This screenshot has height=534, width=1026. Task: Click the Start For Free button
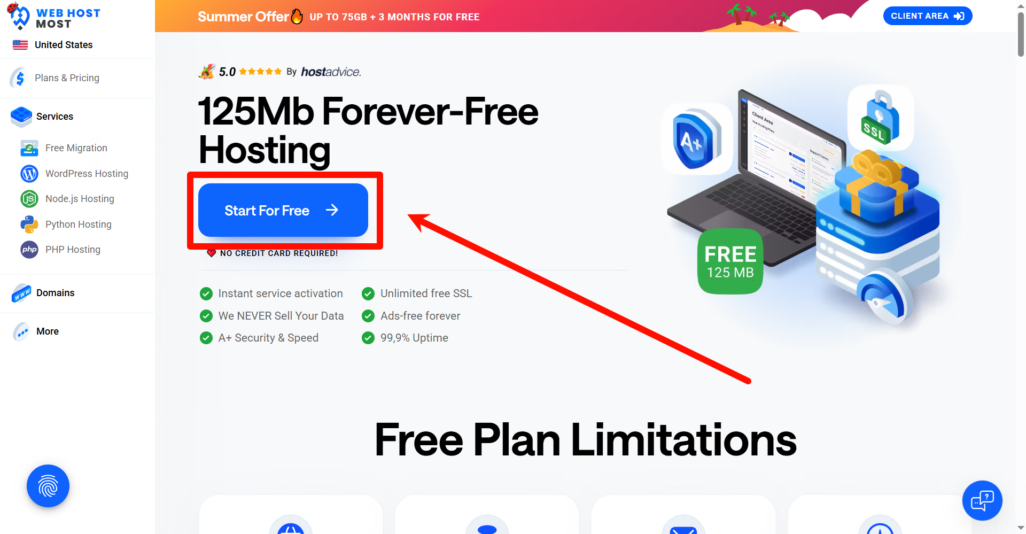click(283, 210)
